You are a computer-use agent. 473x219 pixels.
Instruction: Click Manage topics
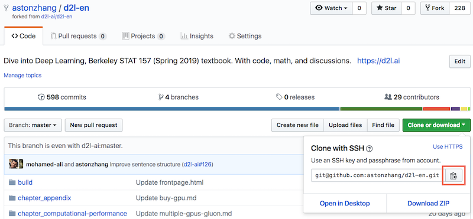click(x=22, y=76)
